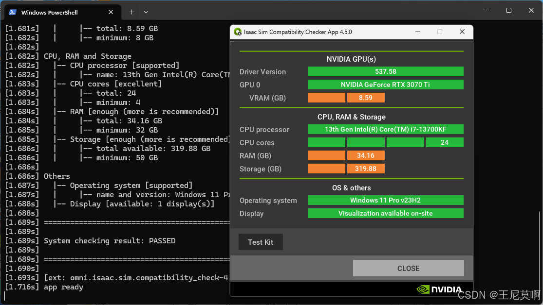
Task: Click the 'app ready' line in PowerShell
Action: [x=63, y=287]
